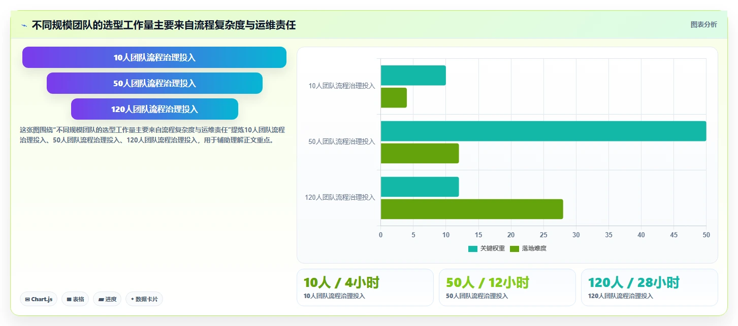738x326 pixels.
Task: Click x-axis tick label 35
Action: point(608,235)
